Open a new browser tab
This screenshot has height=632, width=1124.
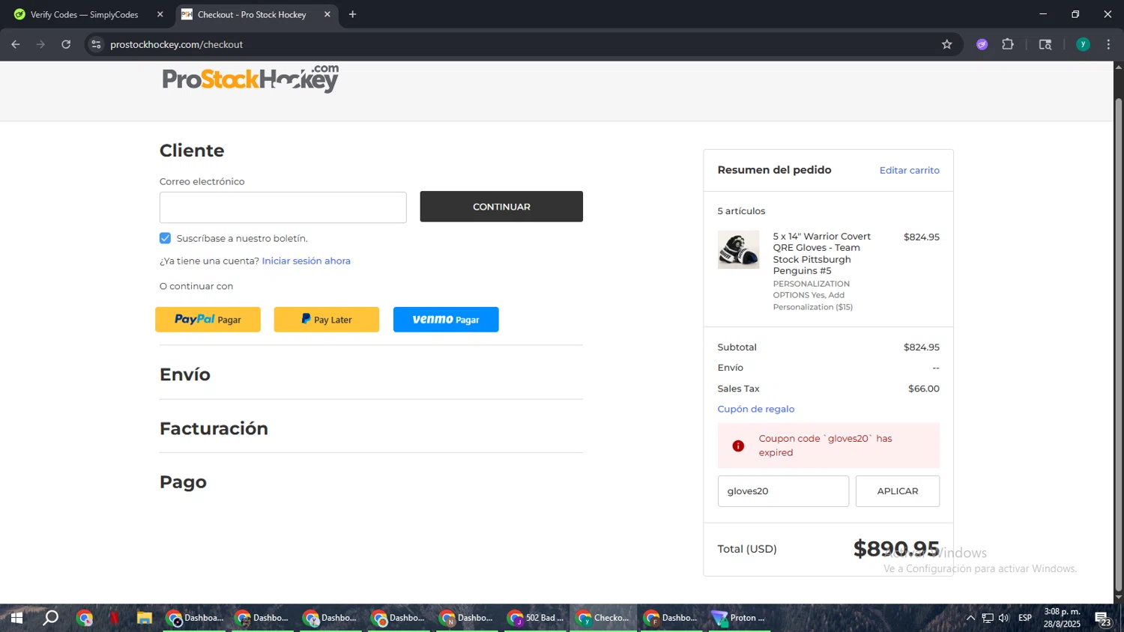(x=352, y=14)
